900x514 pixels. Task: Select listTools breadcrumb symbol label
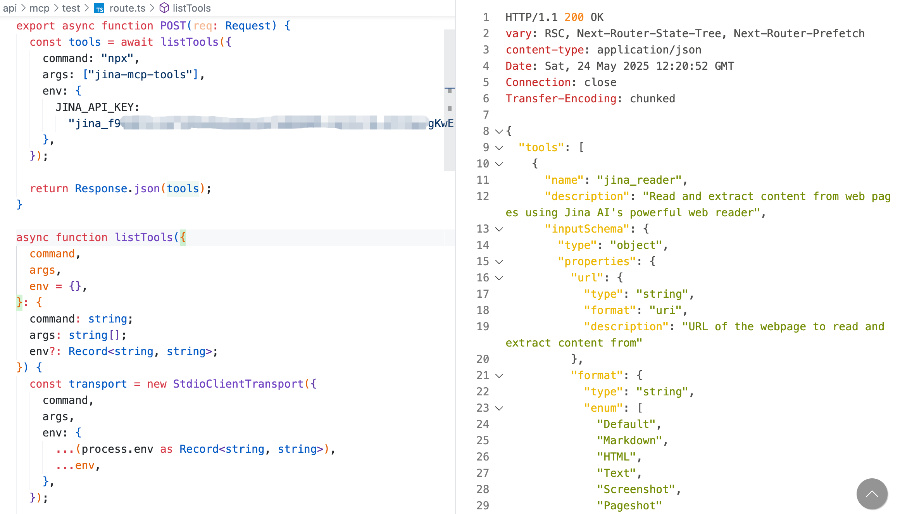[191, 8]
